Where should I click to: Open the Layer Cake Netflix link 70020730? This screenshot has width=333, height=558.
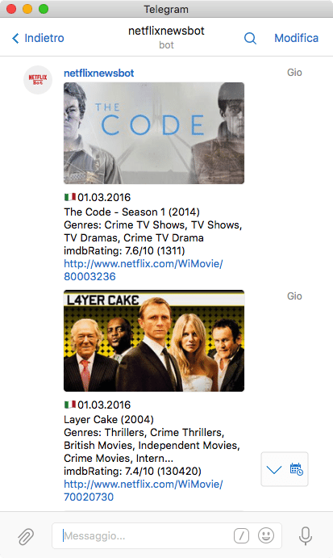[144, 490]
